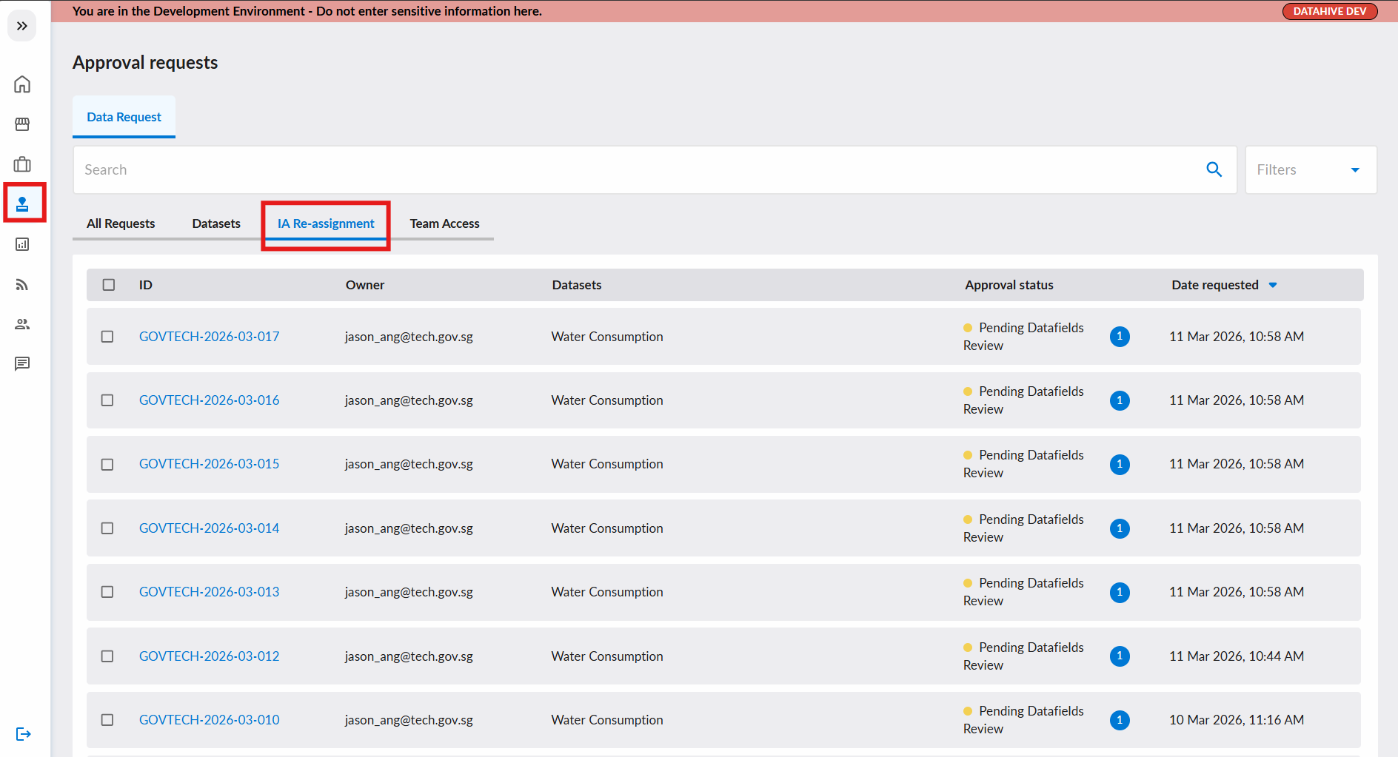Click notification badge for GOVTECH-2026-03-013
Viewport: 1398px width, 757px height.
pos(1120,592)
